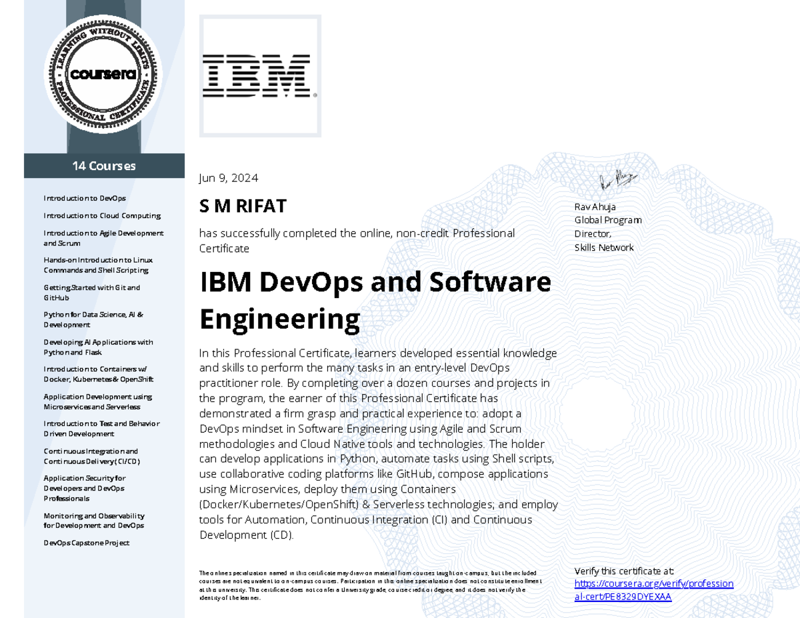Select Developing AI Applications with Python and Flask
This screenshot has height=618, width=800.
pos(98,347)
